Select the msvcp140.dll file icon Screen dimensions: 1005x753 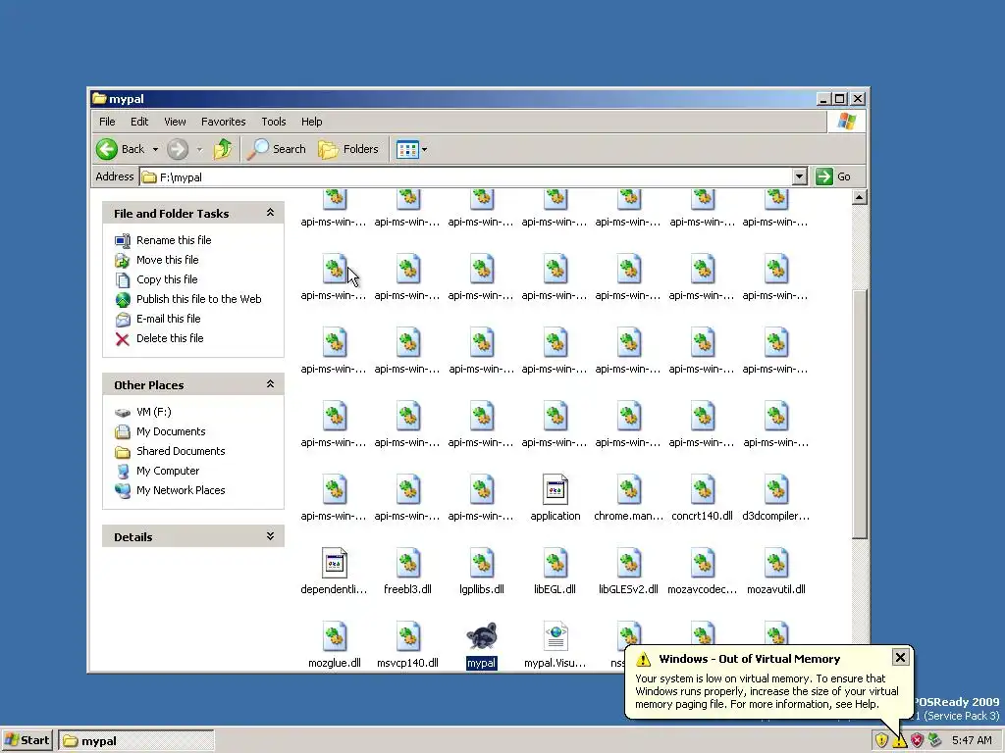click(x=407, y=637)
